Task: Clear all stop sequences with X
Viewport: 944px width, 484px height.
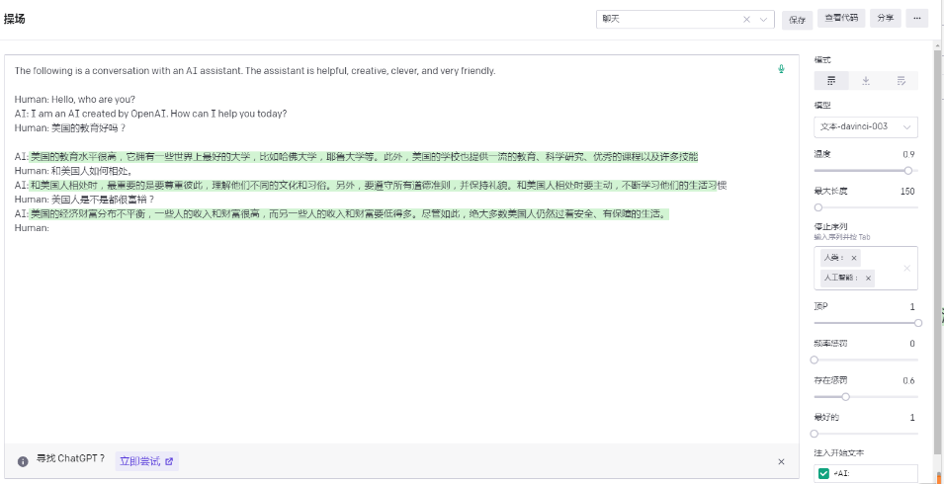Action: coord(906,268)
